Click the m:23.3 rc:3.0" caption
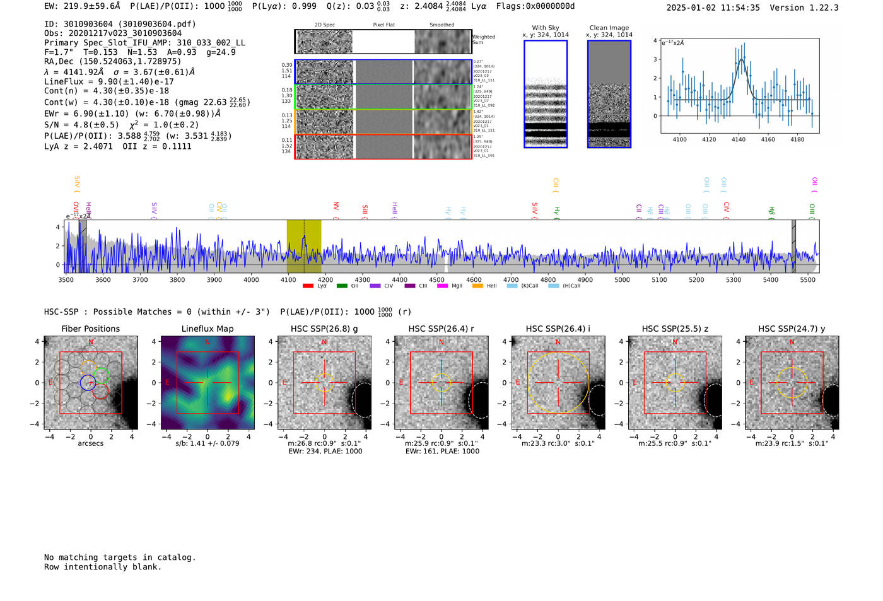The image size is (883, 601). tap(558, 444)
